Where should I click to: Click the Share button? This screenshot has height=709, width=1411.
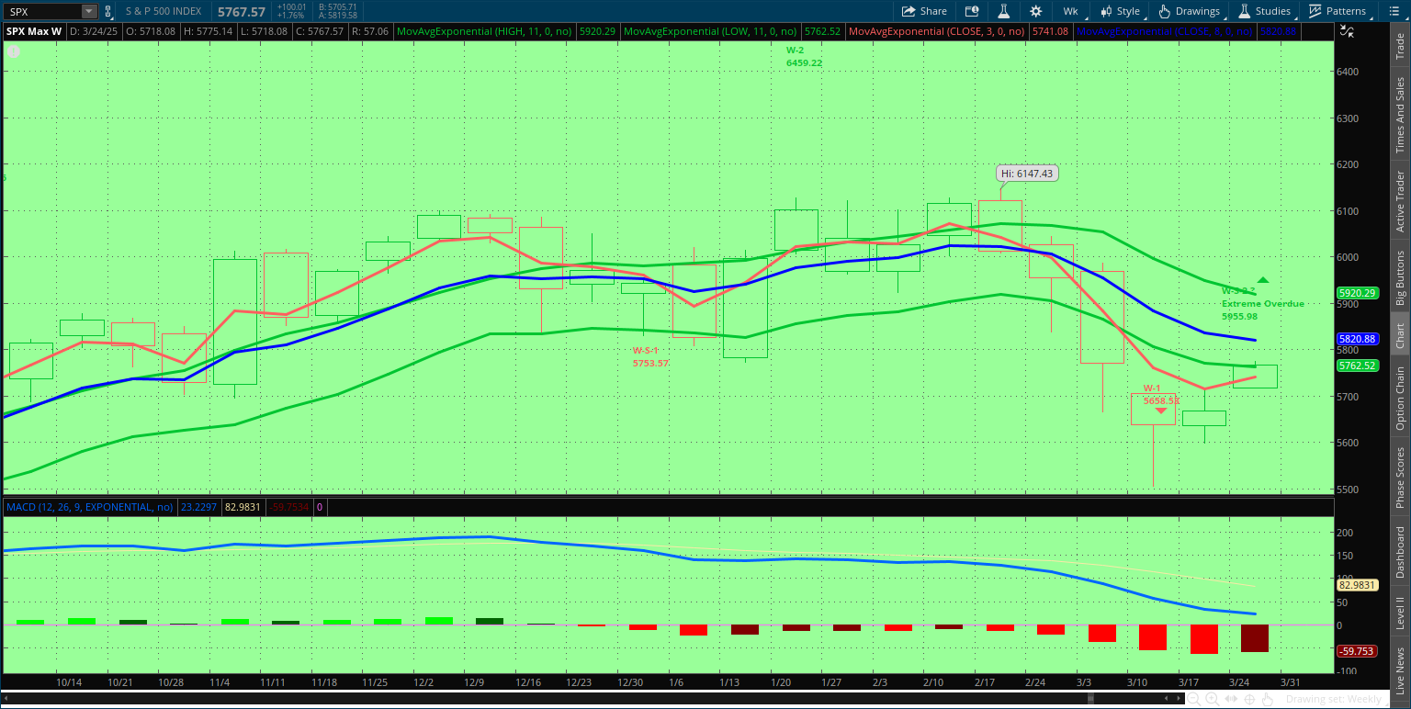(924, 11)
